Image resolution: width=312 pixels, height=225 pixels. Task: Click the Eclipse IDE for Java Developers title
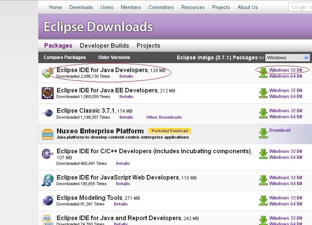point(102,70)
